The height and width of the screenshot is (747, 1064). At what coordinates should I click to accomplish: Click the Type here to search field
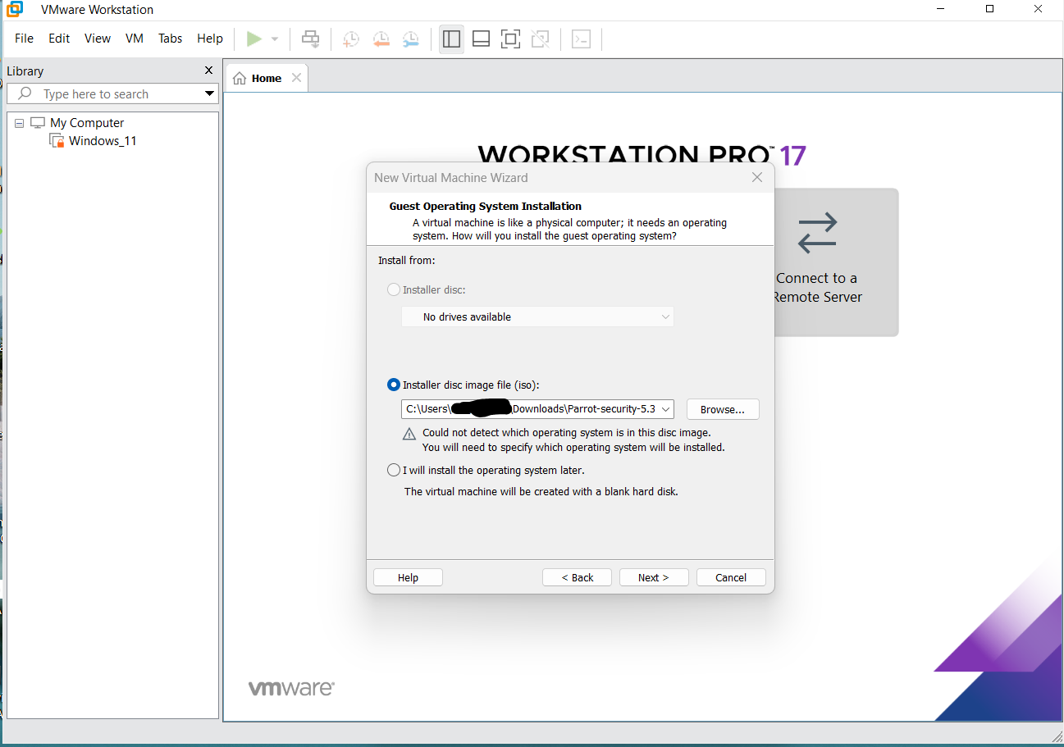(112, 94)
